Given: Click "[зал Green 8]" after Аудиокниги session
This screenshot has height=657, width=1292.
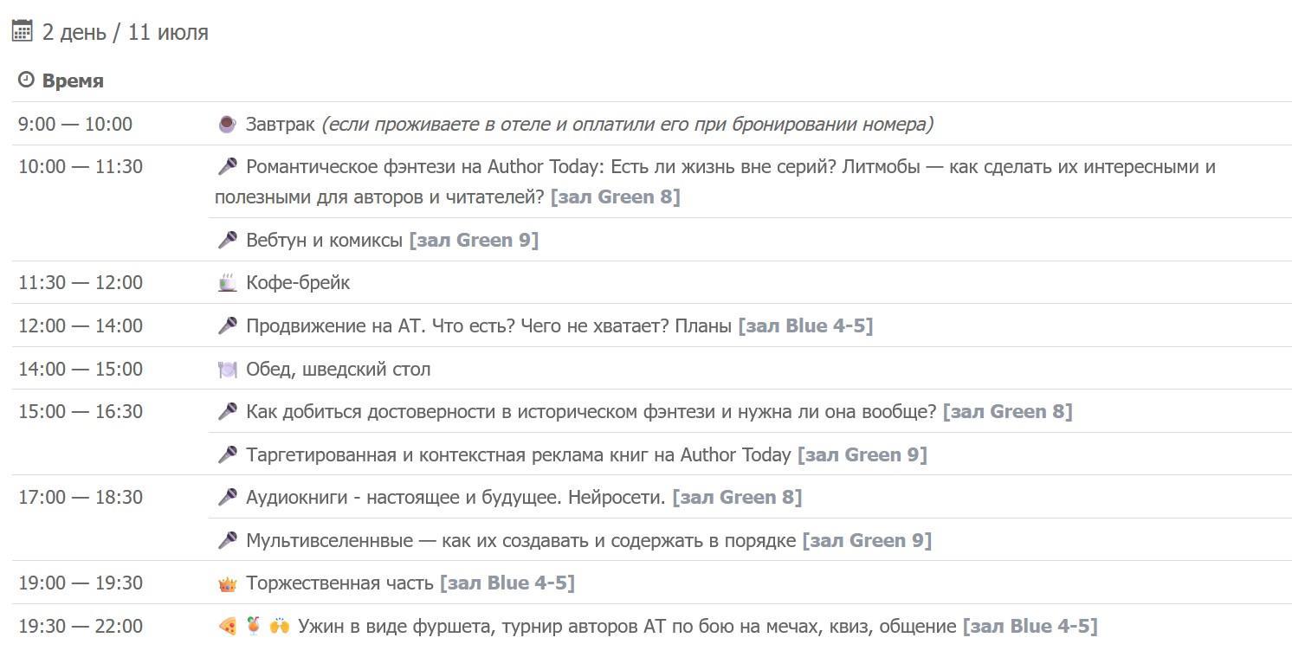Looking at the screenshot, I should [737, 498].
